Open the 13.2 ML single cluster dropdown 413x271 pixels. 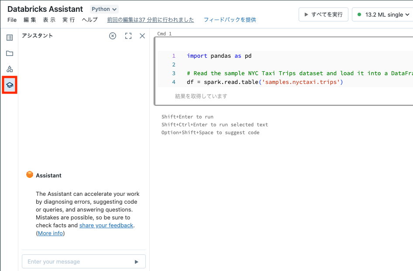382,14
